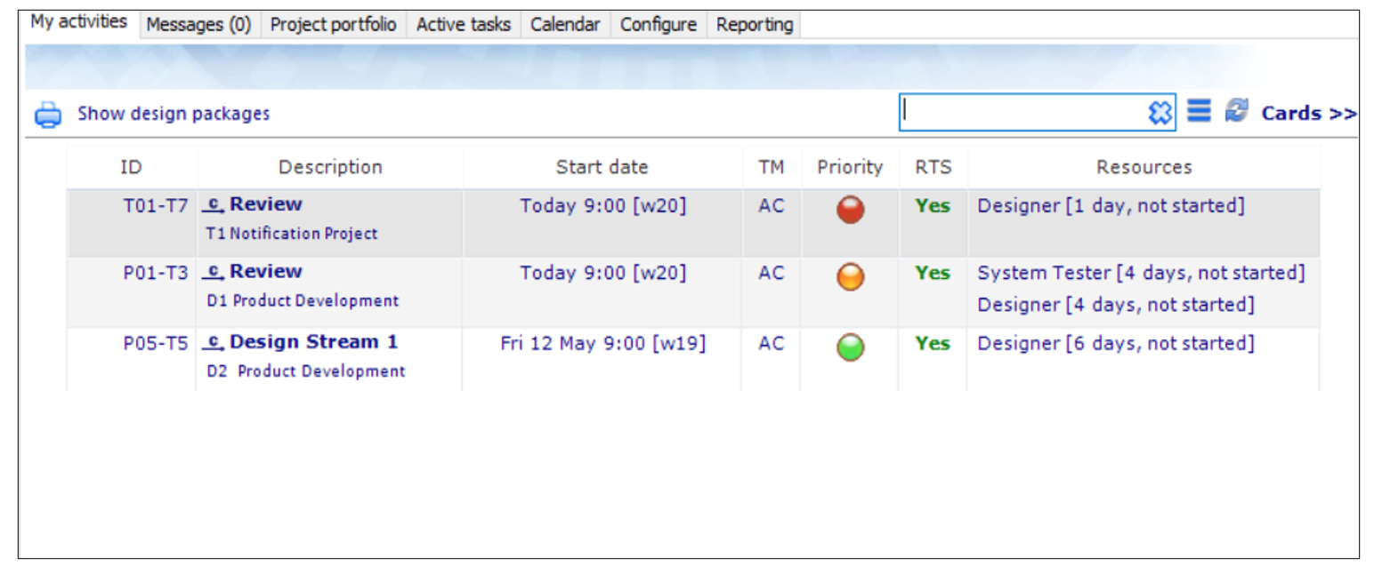Screen dimensions: 1374x574
Task: Go to the Active tasks tab
Action: (464, 25)
